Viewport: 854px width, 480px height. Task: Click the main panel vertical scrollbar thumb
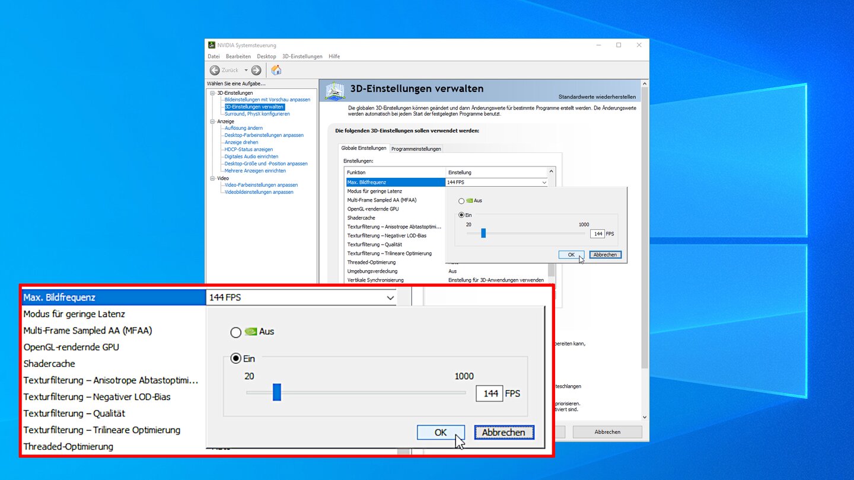645,228
